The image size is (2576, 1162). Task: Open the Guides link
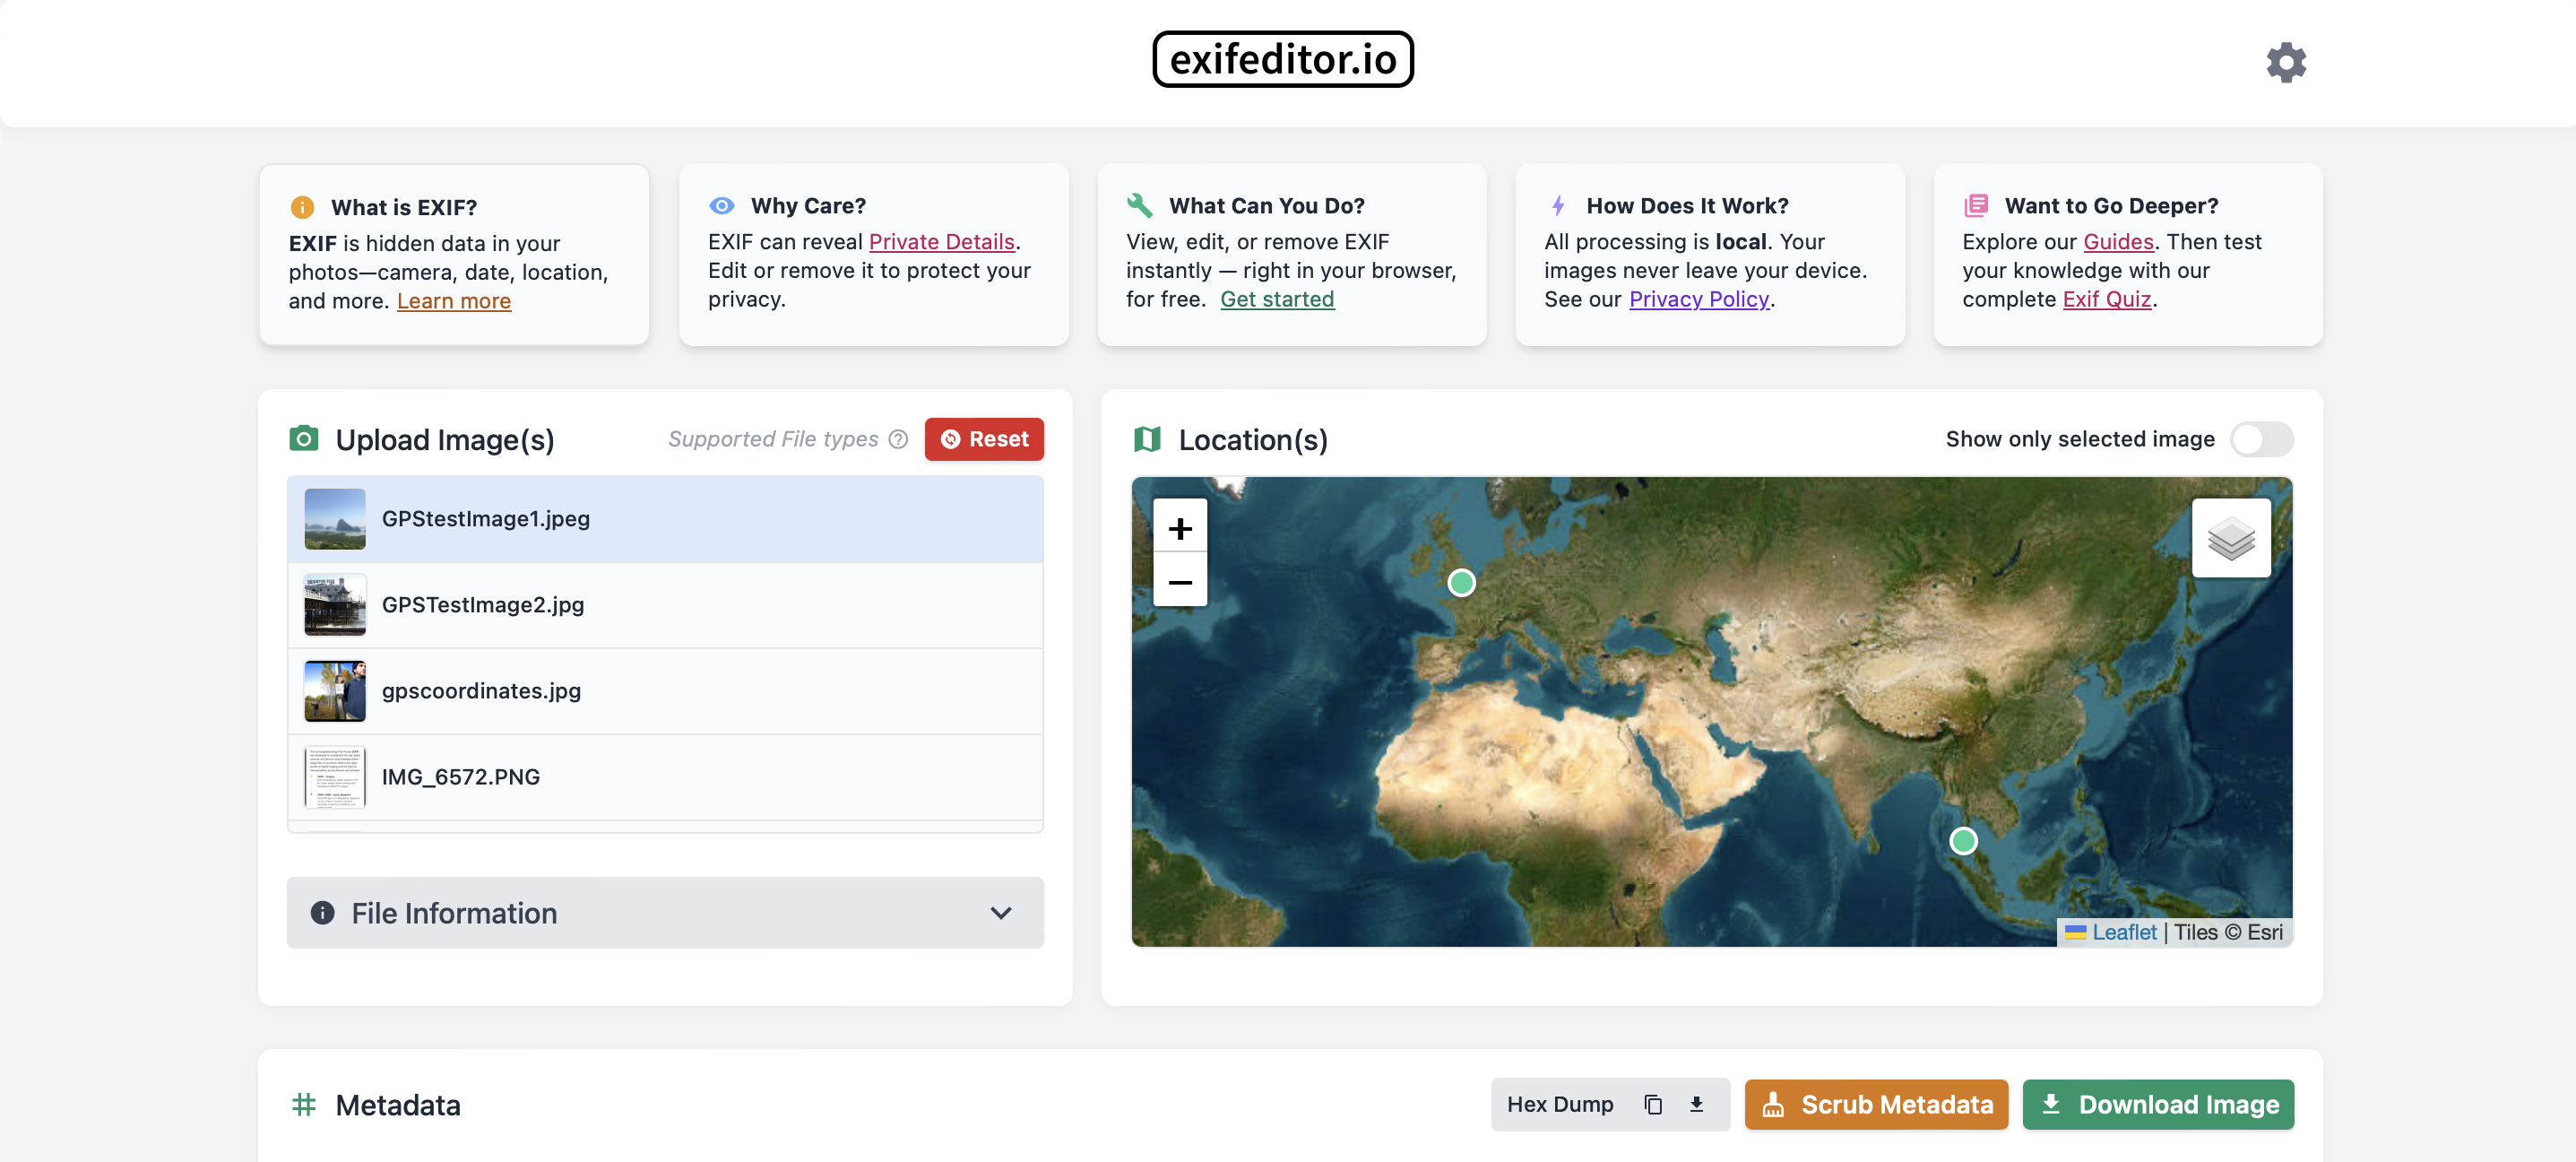click(x=2118, y=241)
